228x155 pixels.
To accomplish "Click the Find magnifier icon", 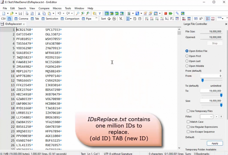I will click(x=78, y=13).
